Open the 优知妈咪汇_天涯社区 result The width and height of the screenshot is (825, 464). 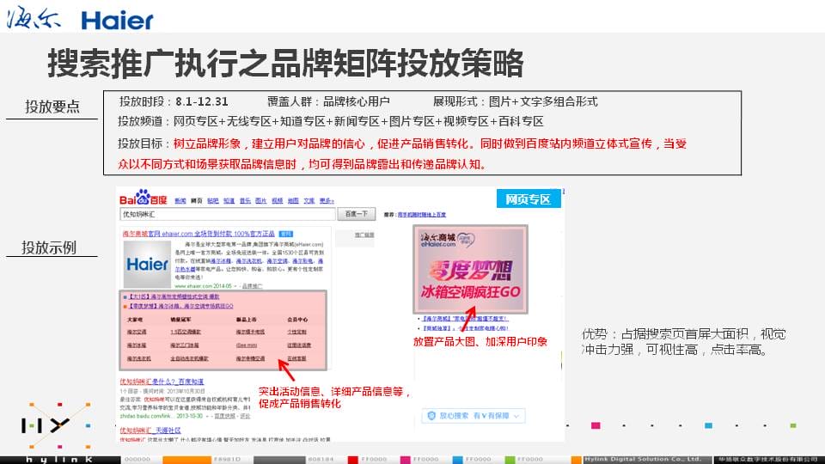coord(150,430)
